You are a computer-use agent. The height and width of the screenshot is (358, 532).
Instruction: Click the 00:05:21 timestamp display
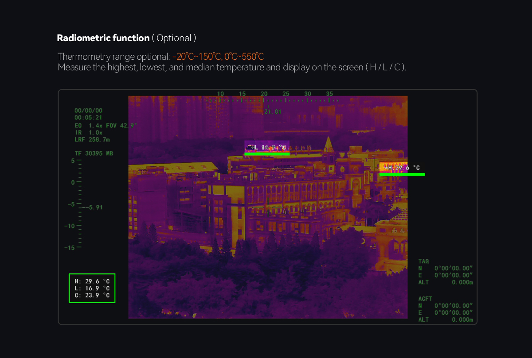pyautogui.click(x=89, y=118)
